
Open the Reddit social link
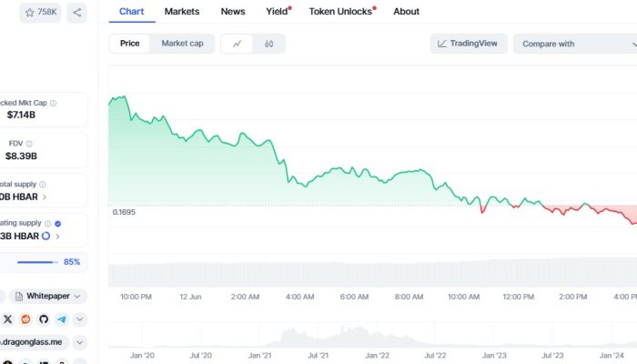25,319
